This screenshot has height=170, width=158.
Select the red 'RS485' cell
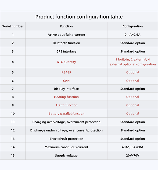(x=66, y=72)
